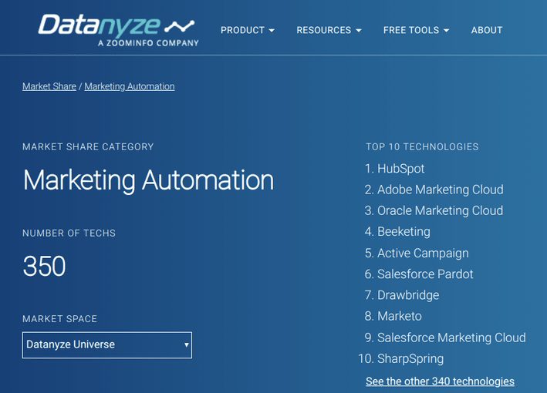Select HubSpot in top technologies list
The width and height of the screenshot is (547, 393).
coord(401,169)
